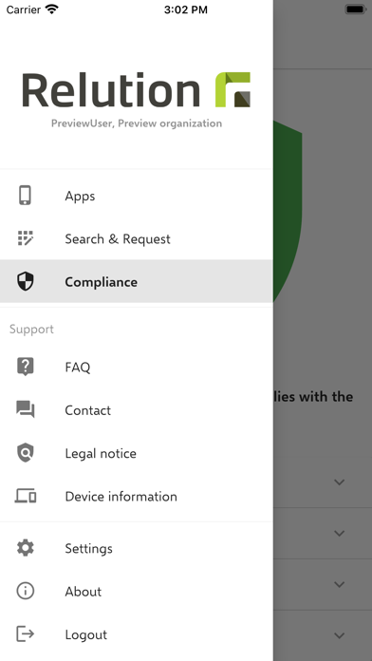The image size is (372, 661).
Task: Tap the chat bubbles Contact icon
Action: click(x=26, y=409)
